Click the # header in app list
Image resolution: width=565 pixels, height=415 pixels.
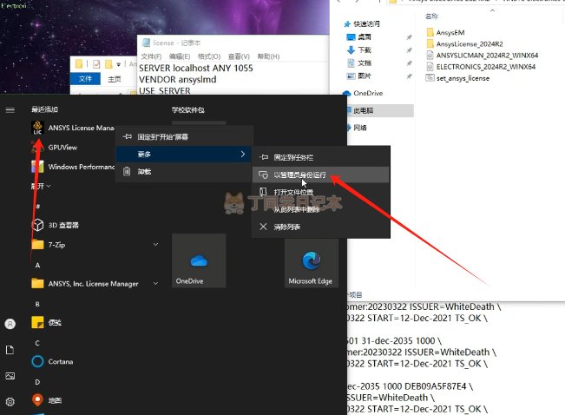tap(38, 207)
